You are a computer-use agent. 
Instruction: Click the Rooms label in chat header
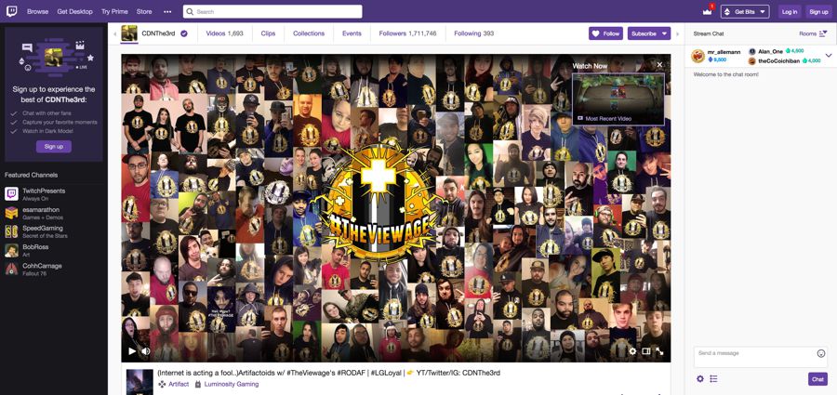807,33
